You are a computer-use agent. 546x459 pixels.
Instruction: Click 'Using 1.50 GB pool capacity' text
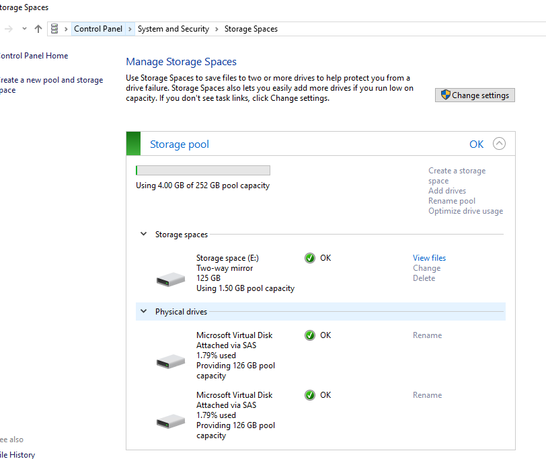pos(245,288)
